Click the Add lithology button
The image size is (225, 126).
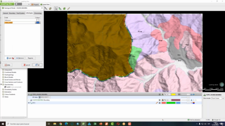[x=9, y=58]
